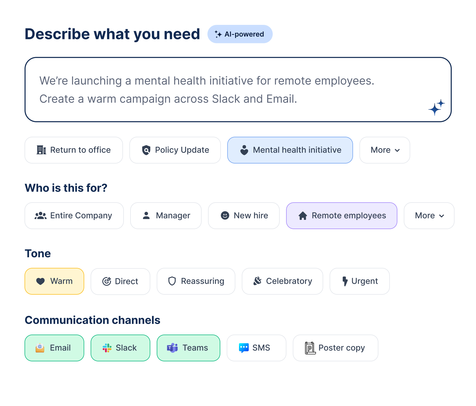Click into the campaign description text area
The height and width of the screenshot is (406, 476).
tap(238, 90)
